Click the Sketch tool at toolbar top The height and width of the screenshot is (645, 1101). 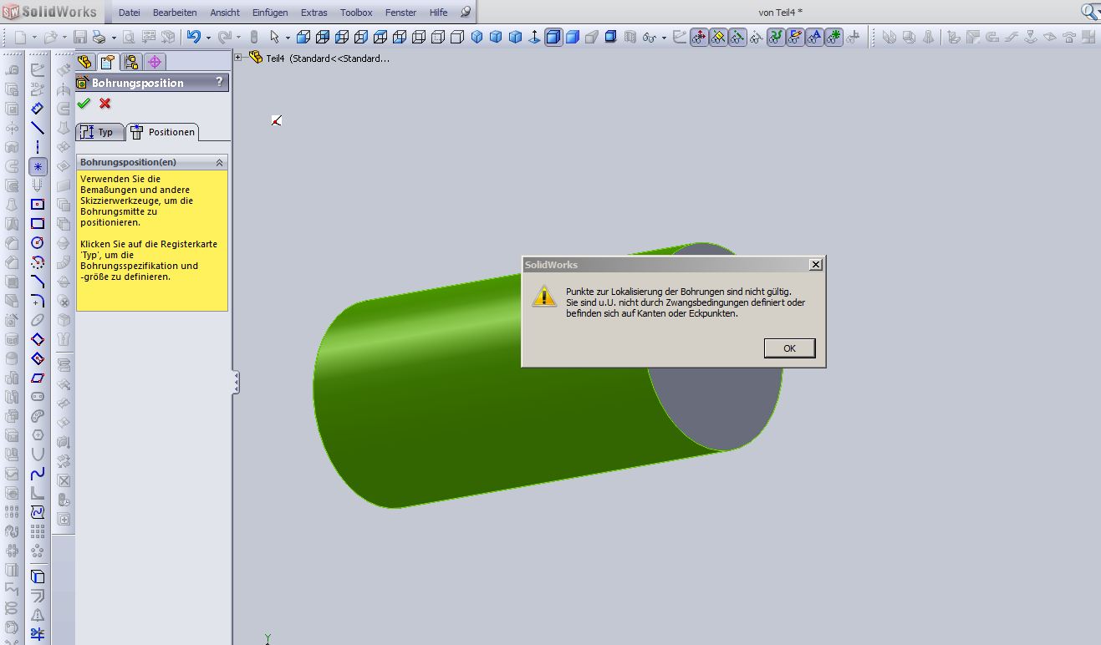tap(38, 70)
